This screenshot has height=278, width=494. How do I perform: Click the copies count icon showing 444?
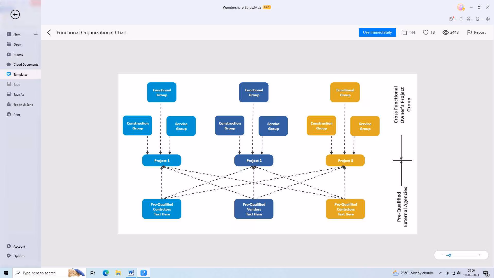pos(404,32)
